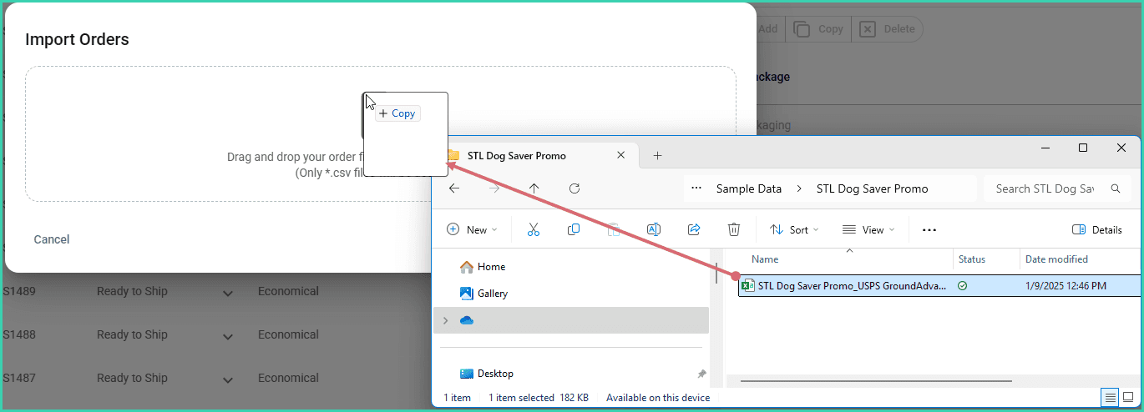Switch to details list view in status bar

pyautogui.click(x=1110, y=397)
